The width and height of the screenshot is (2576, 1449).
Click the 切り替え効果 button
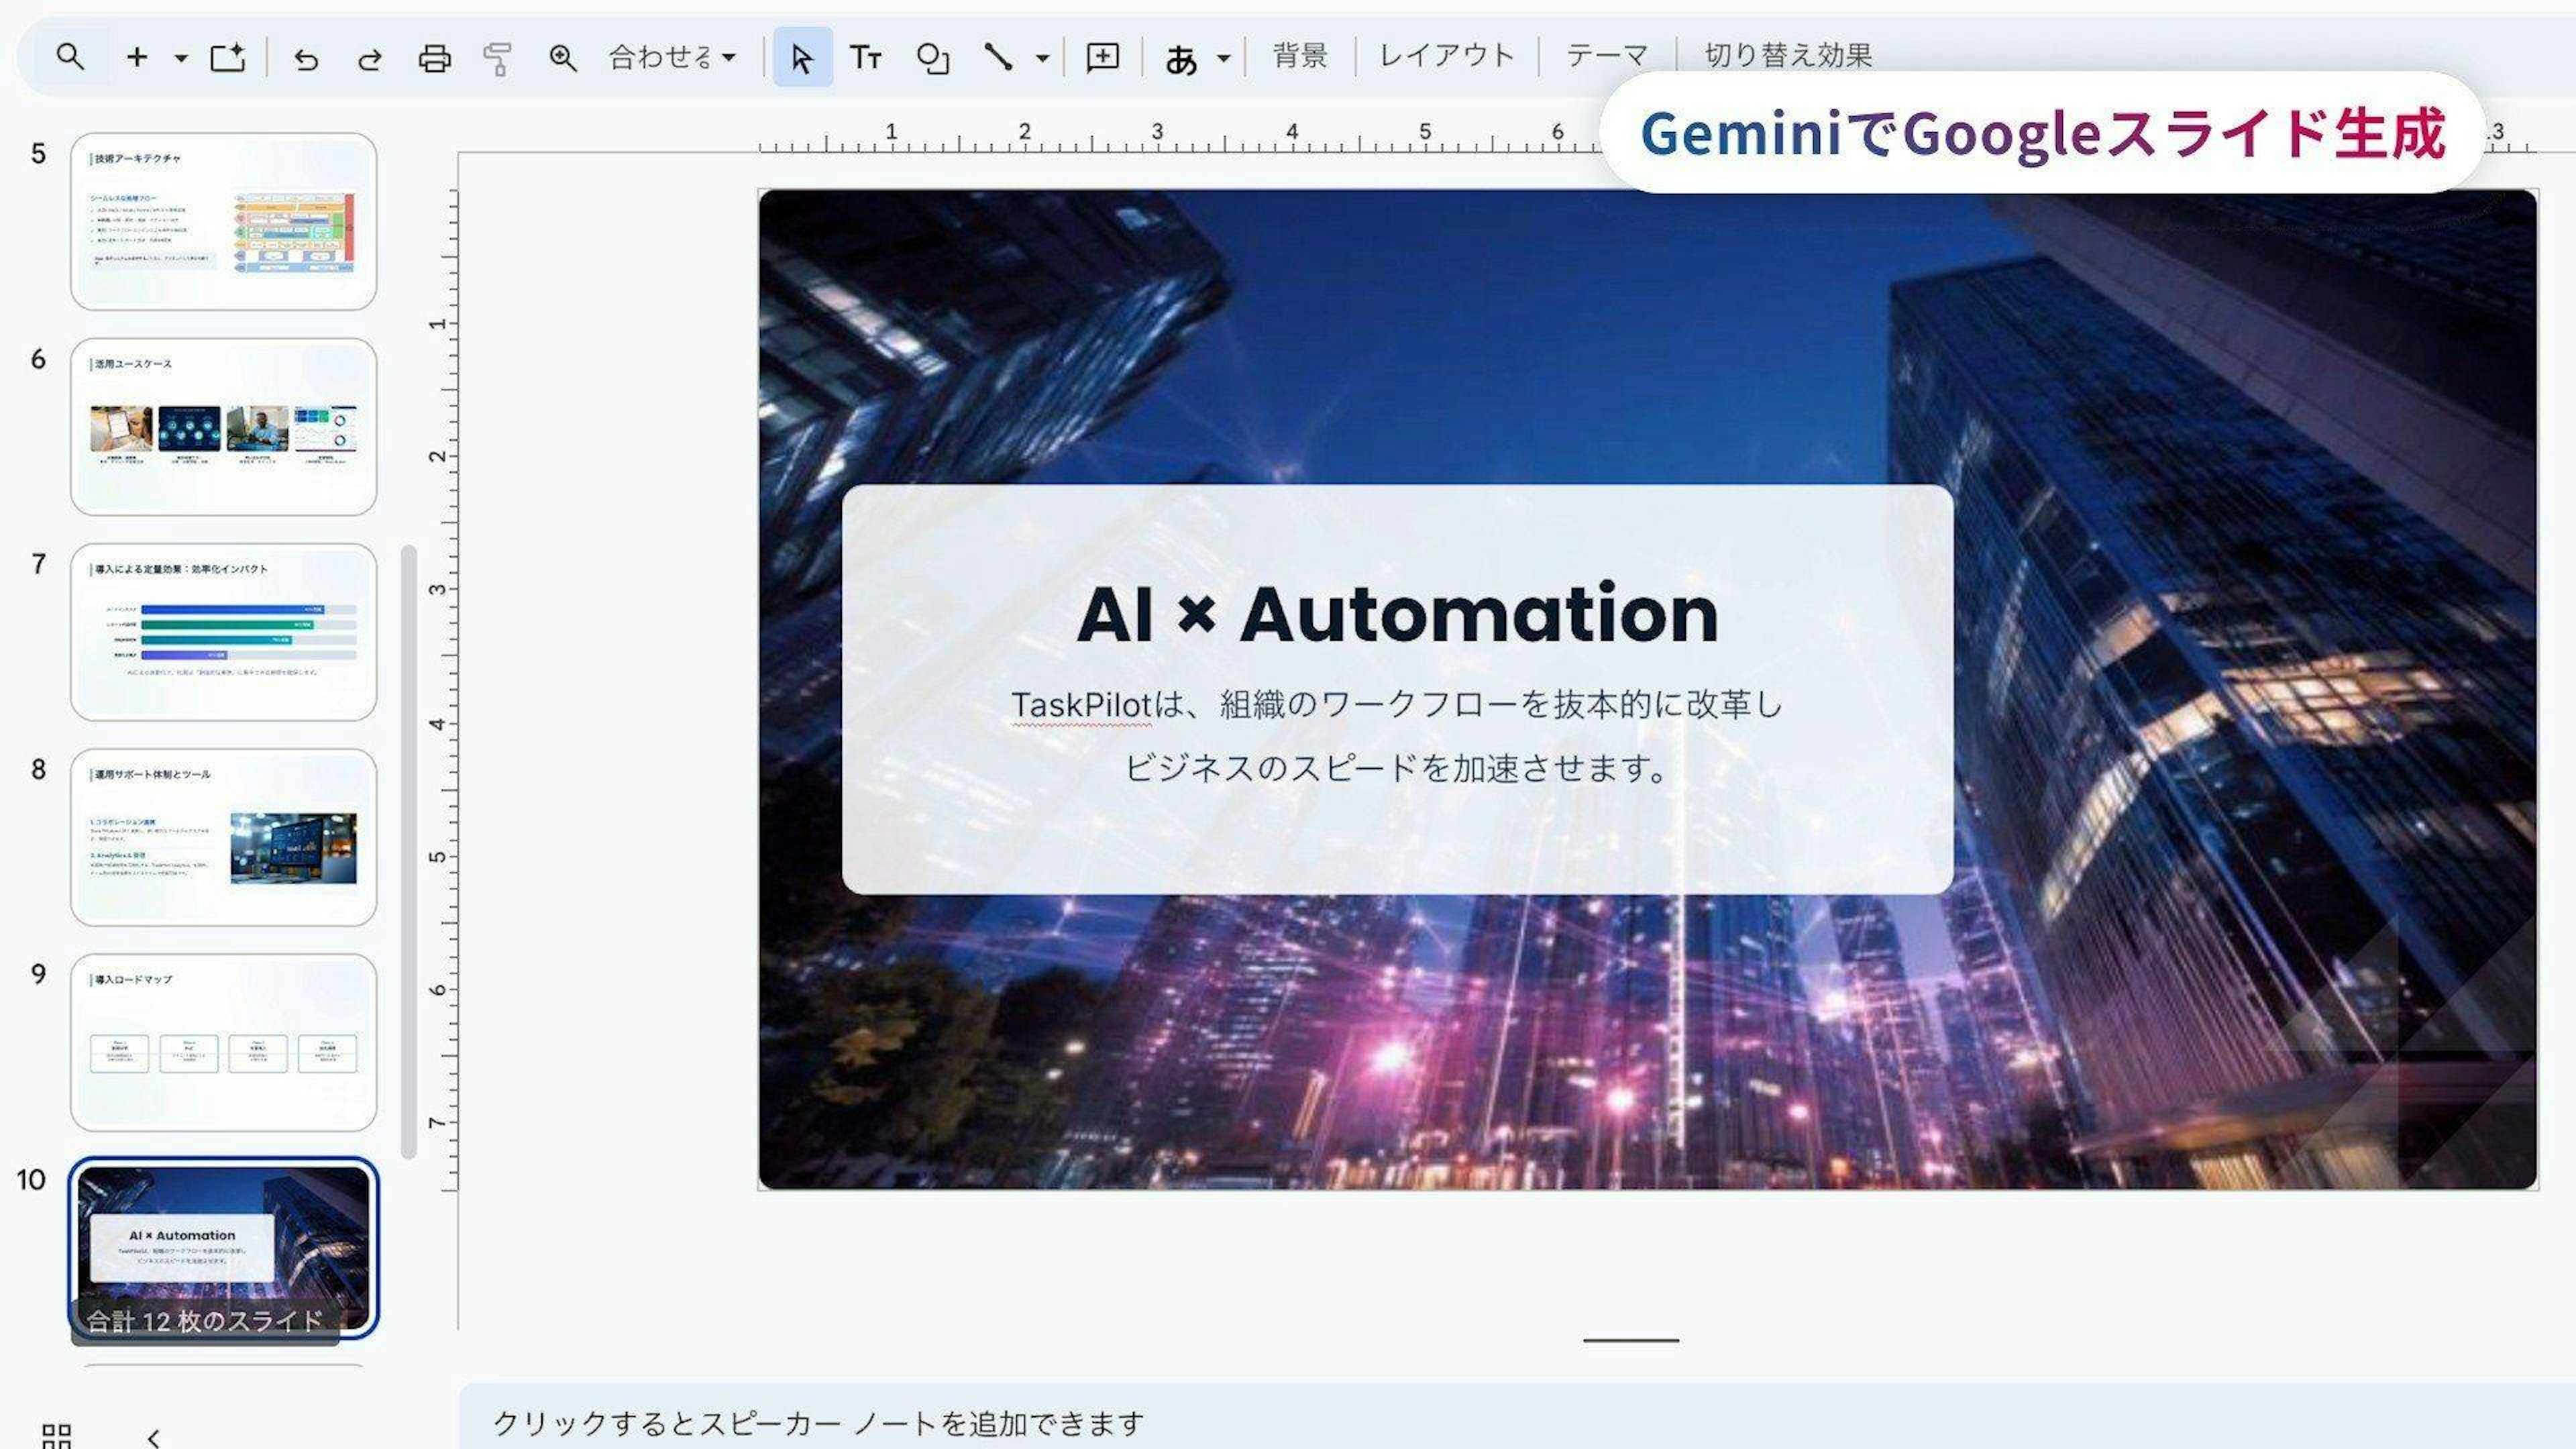click(1787, 56)
